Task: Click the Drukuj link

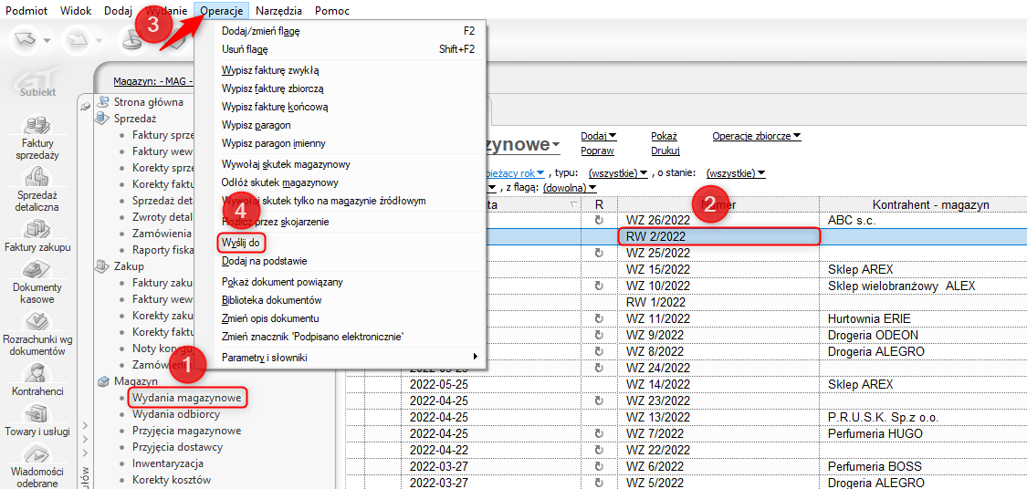Action: 665,151
